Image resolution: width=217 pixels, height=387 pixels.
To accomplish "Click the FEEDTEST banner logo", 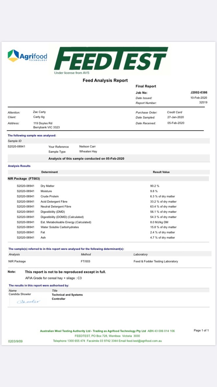I will 111,59.
